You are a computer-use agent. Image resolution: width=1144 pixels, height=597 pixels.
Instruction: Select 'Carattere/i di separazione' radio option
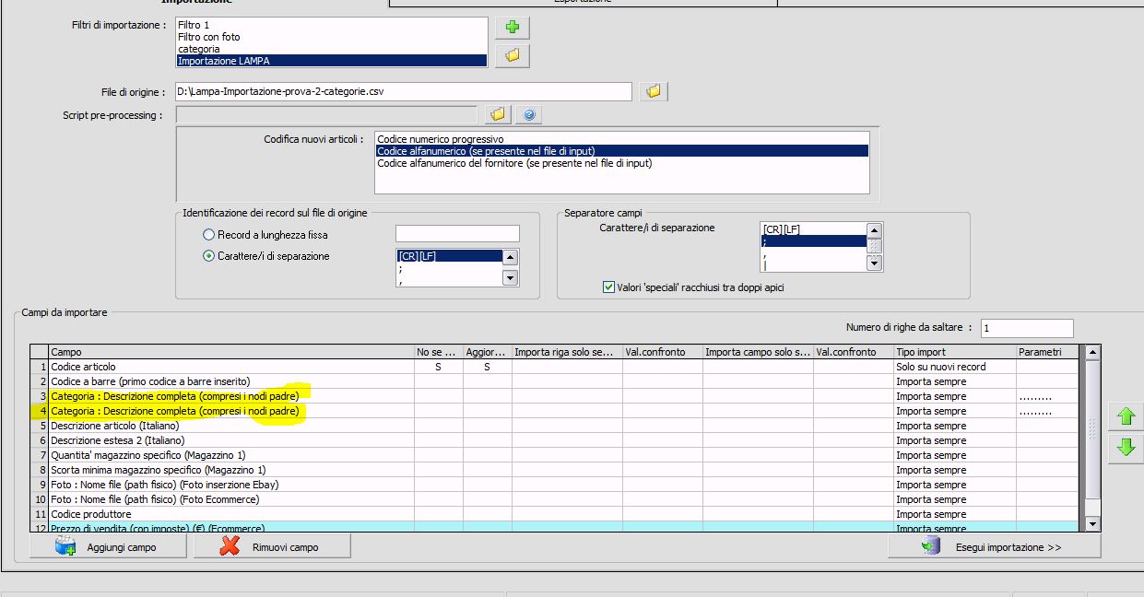coord(208,256)
